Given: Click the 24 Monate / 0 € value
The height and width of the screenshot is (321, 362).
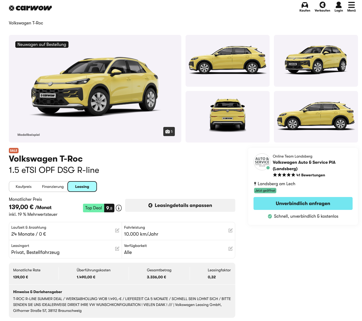Looking at the screenshot, I should pyautogui.click(x=29, y=234).
